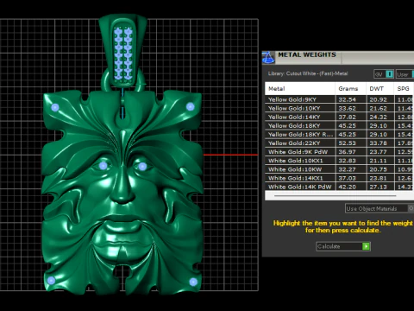Select the green face pendant model
This screenshot has height=311, width=414.
122,193
